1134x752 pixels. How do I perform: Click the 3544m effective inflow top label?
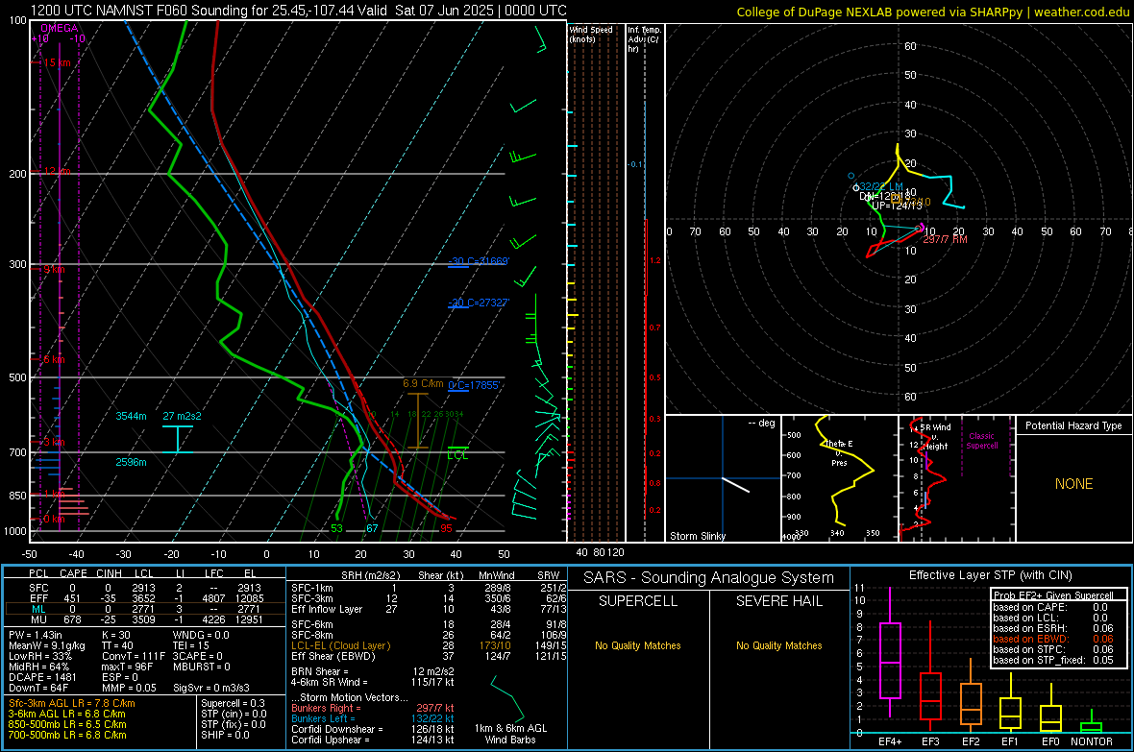pos(131,417)
